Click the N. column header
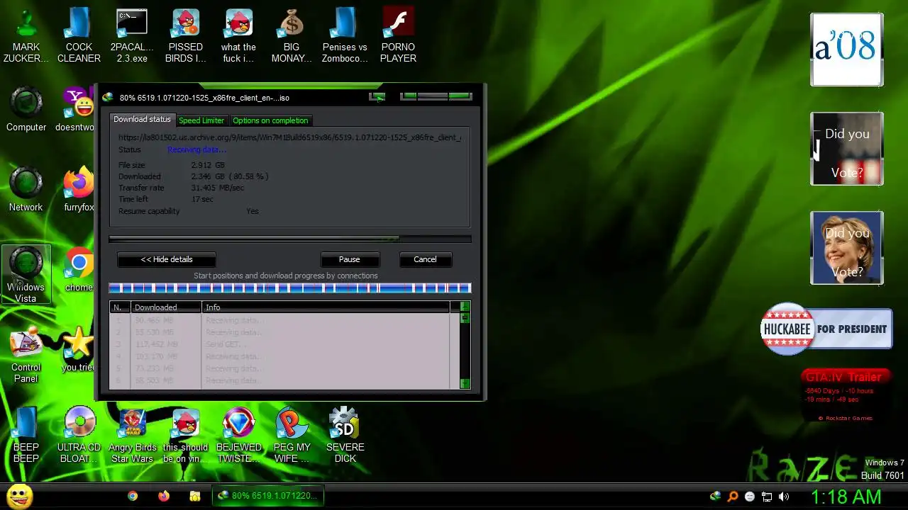This screenshot has height=510, width=908. click(x=120, y=307)
